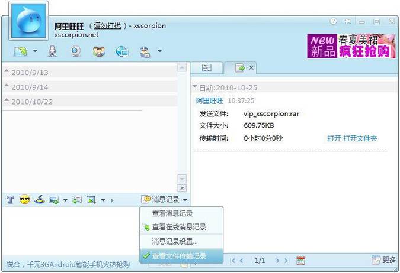Open the sunglasses emoticon picker
Image resolution: width=400 pixels, height=273 pixels.
[x=24, y=200]
